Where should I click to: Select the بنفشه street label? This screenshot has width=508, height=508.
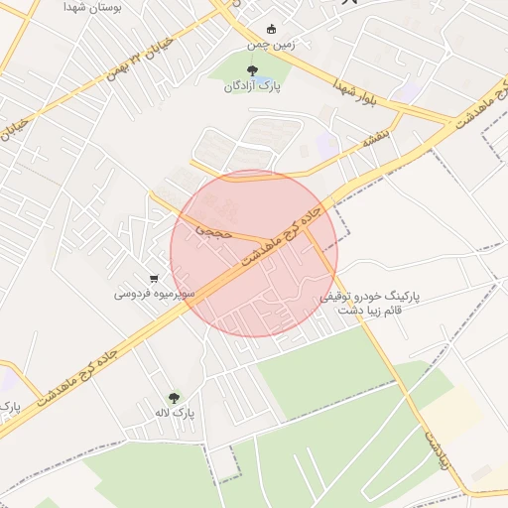[x=376, y=139]
